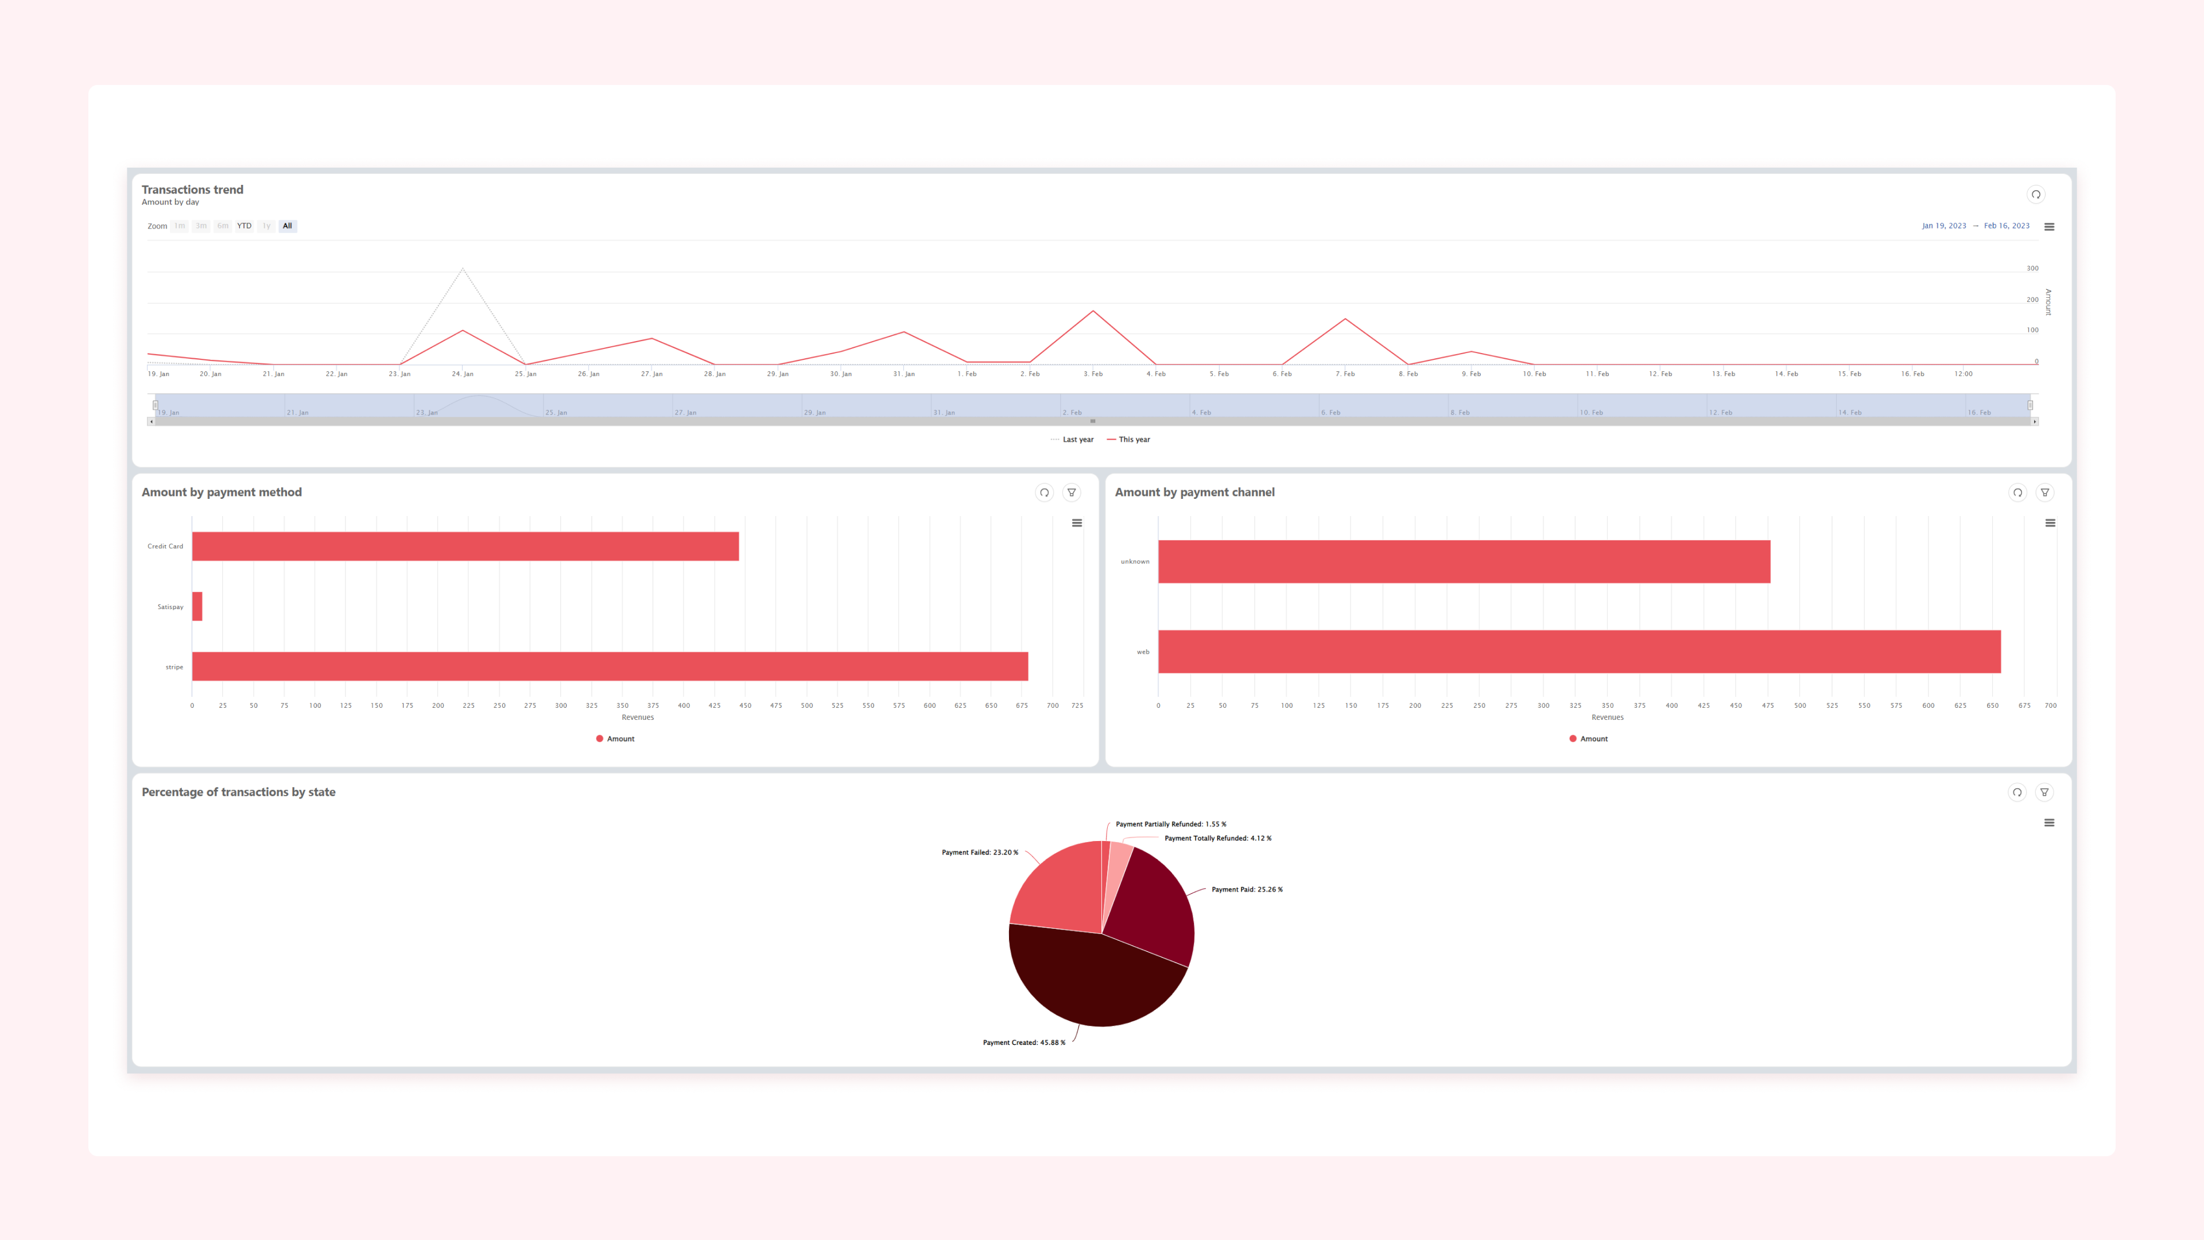Viewport: 2204px width, 1240px height.
Task: Click the Jan 19 2023 start date link
Action: pyautogui.click(x=1942, y=226)
